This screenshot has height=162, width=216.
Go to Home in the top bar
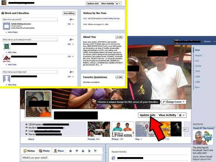[x=207, y=41]
